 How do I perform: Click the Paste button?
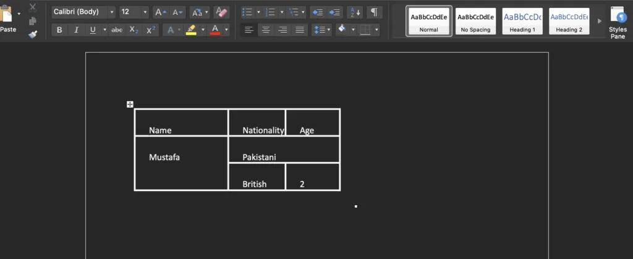pos(8,19)
